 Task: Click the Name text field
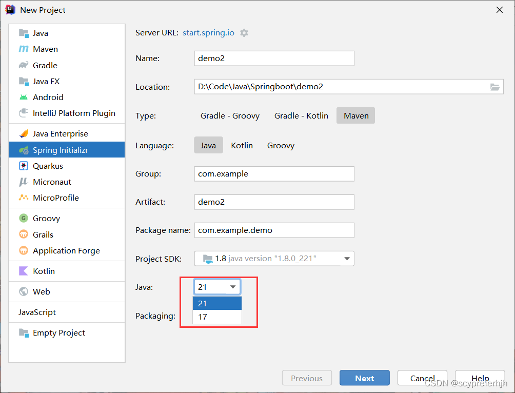[x=274, y=58]
